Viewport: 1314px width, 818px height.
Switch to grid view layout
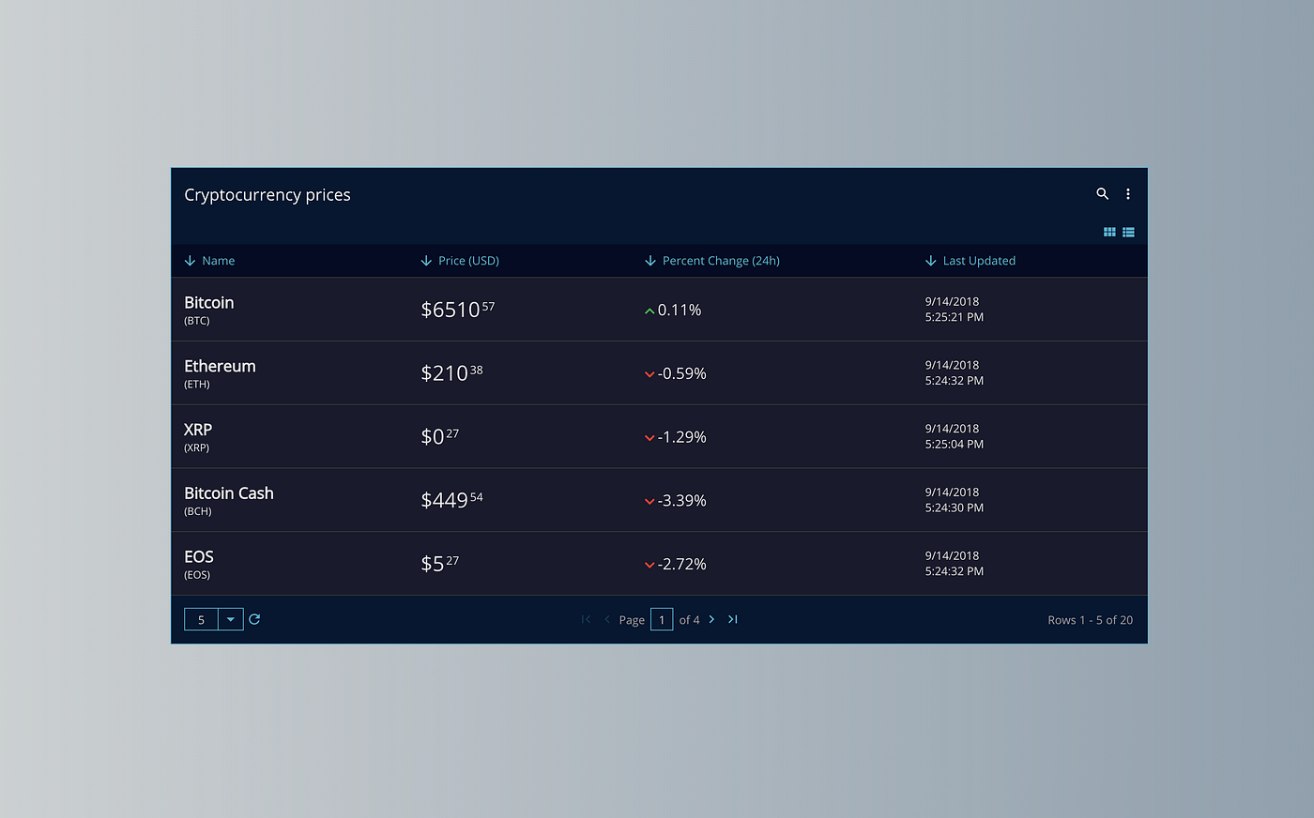coord(1108,232)
